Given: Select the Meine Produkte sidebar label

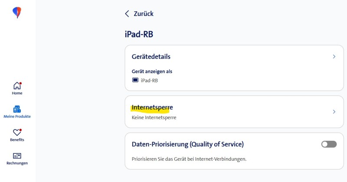Looking at the screenshot, I should click(x=17, y=117).
